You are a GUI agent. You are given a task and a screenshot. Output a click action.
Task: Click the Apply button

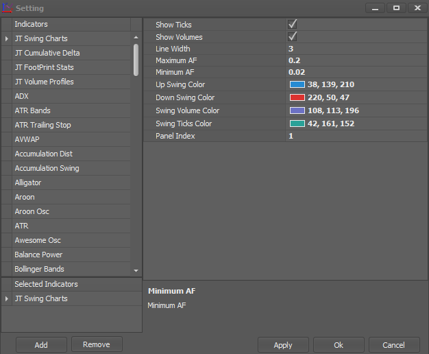pos(283,345)
